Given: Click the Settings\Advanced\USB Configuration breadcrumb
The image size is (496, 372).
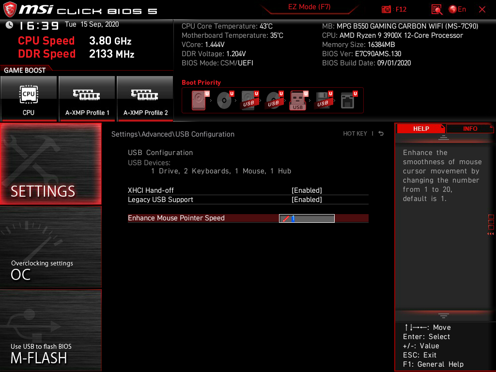Looking at the screenshot, I should (x=173, y=134).
